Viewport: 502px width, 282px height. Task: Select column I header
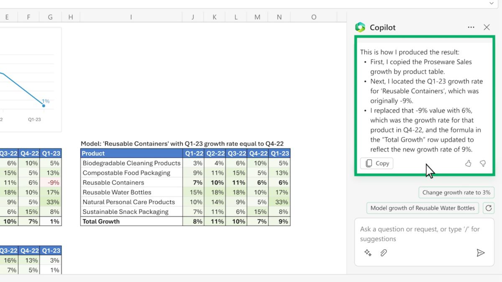(x=131, y=17)
